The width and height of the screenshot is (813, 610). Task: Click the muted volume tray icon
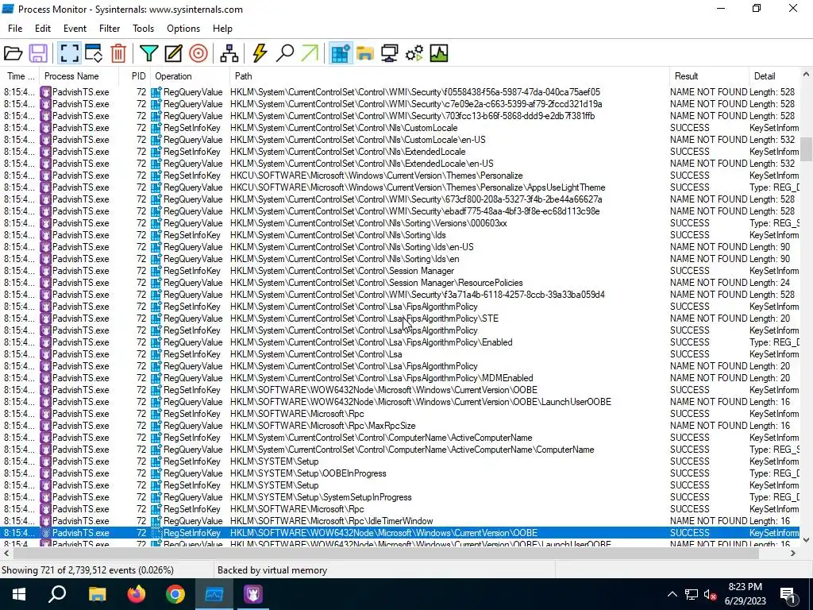click(x=711, y=594)
